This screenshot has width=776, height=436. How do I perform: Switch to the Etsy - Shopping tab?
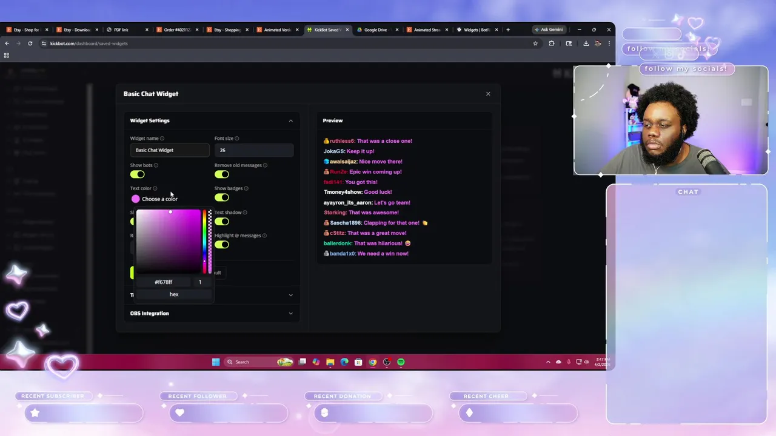(x=226, y=30)
